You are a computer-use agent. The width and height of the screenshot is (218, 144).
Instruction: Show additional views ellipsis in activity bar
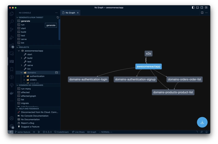[x=12, y=101]
